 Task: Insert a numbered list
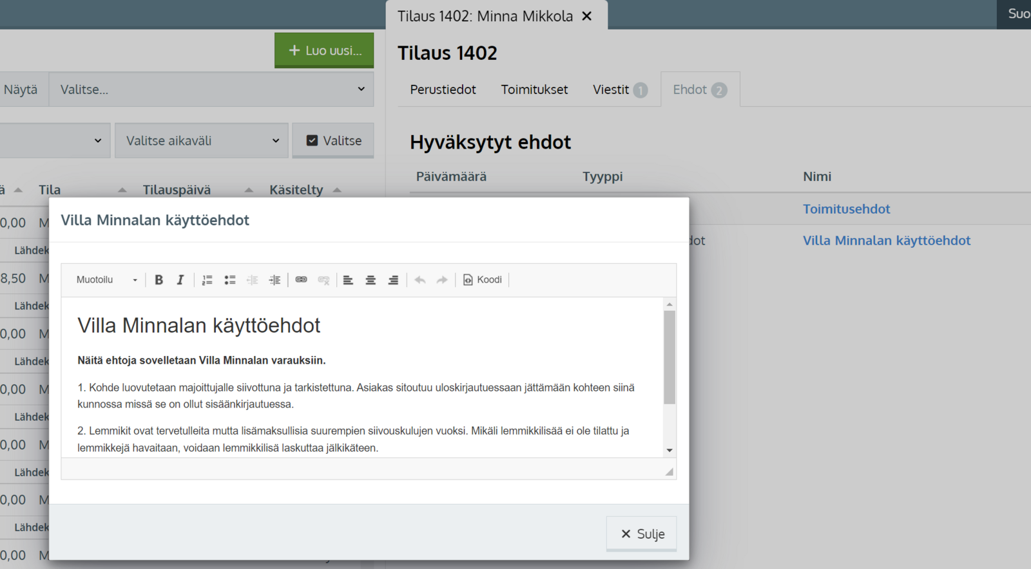[207, 280]
